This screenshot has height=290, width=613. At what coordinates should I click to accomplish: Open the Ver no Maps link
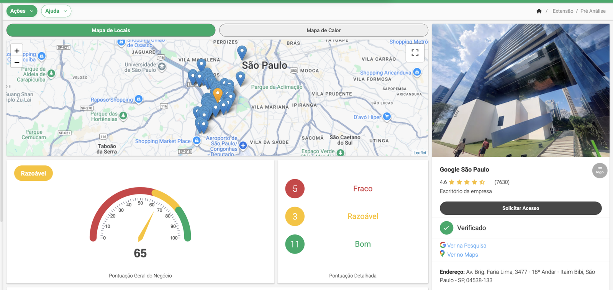coord(462,255)
